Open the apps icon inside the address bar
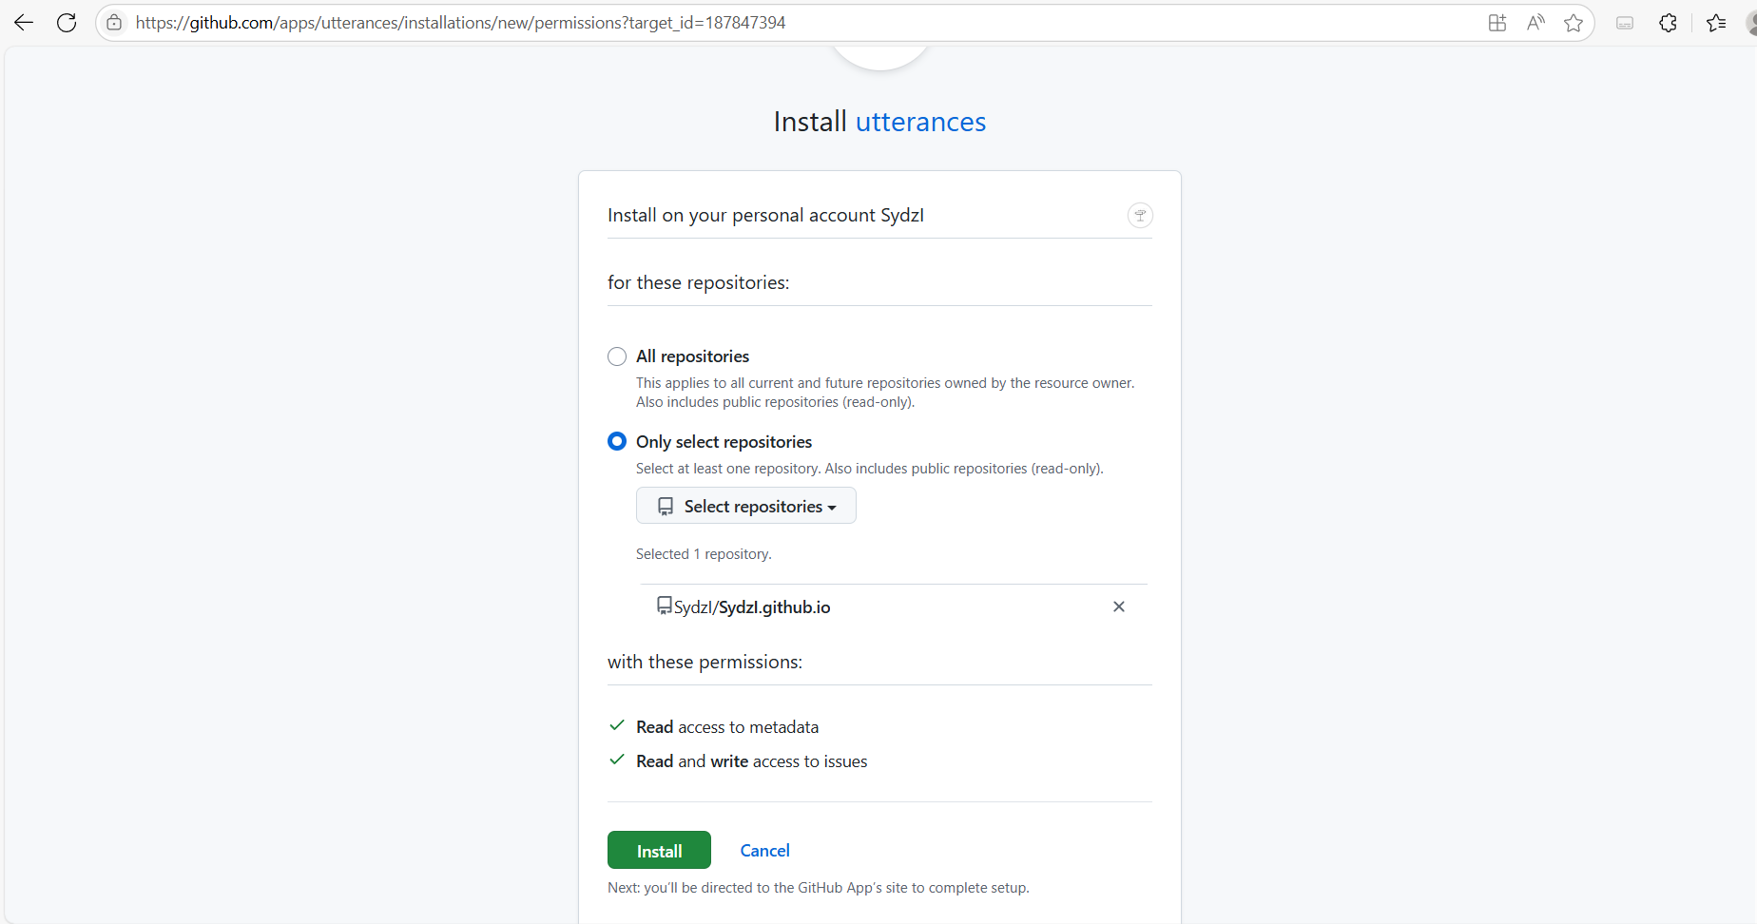1757x924 pixels. click(x=1496, y=22)
